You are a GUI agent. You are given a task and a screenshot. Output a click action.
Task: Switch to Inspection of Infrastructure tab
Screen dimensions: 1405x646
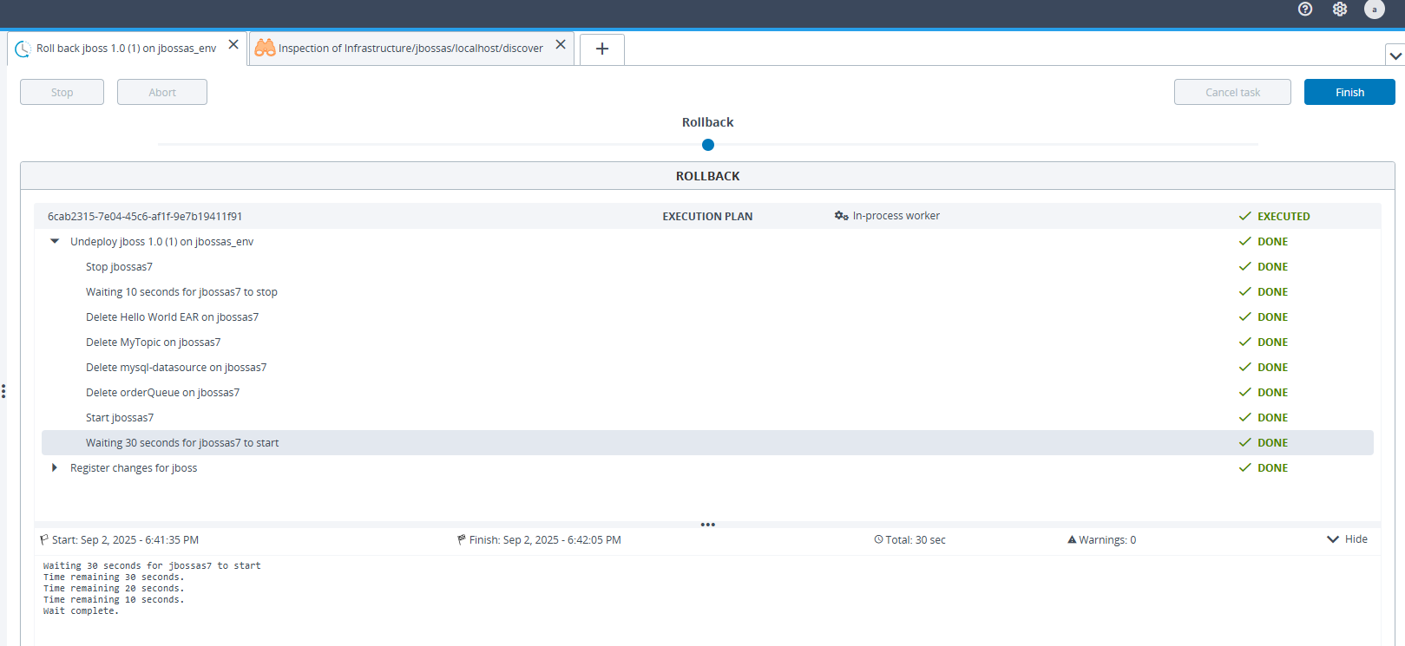click(410, 49)
